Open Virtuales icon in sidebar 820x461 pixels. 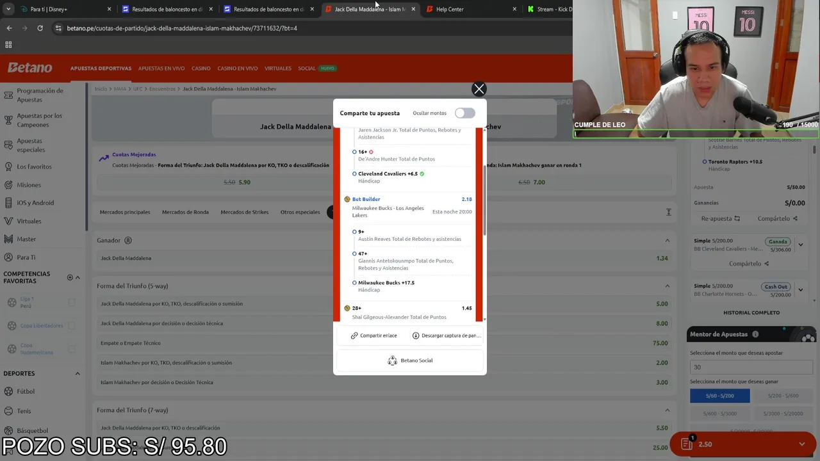coord(8,221)
